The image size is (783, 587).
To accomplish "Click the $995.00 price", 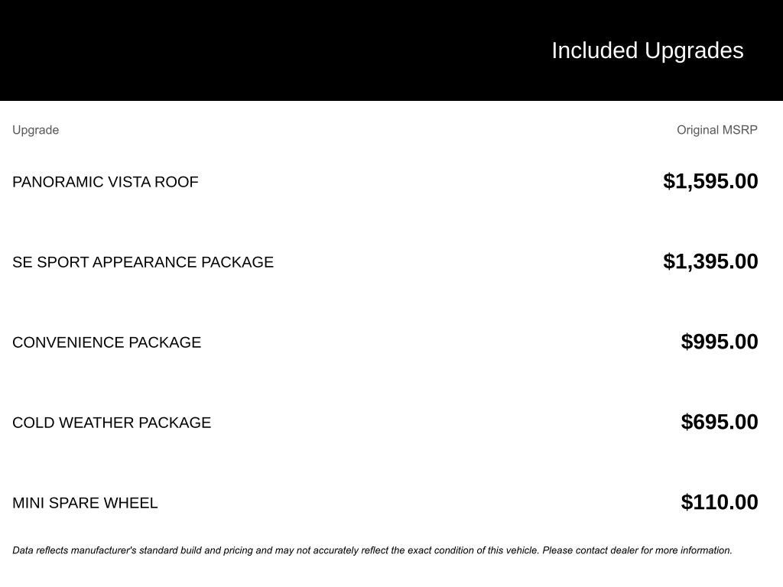I will pos(720,342).
